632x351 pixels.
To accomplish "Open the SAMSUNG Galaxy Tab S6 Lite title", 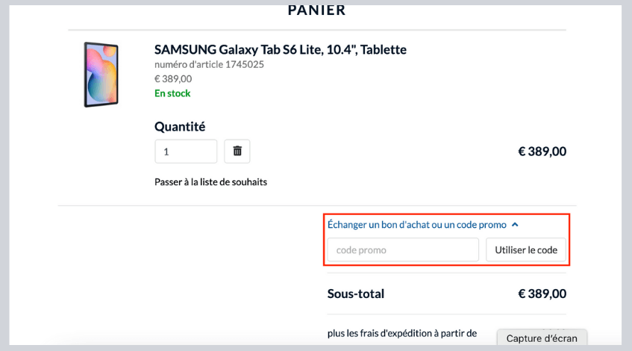I will click(x=280, y=50).
